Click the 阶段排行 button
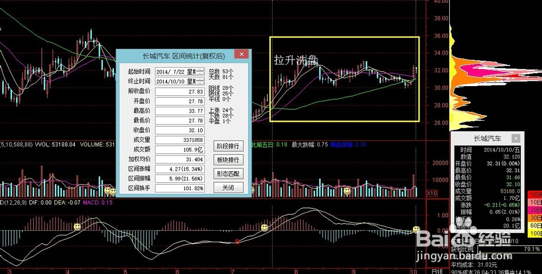The height and width of the screenshot is (274, 542). (228, 146)
